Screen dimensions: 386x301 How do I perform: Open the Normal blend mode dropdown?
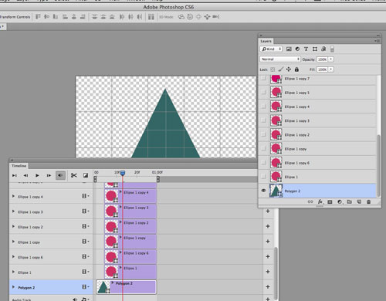(x=280, y=59)
